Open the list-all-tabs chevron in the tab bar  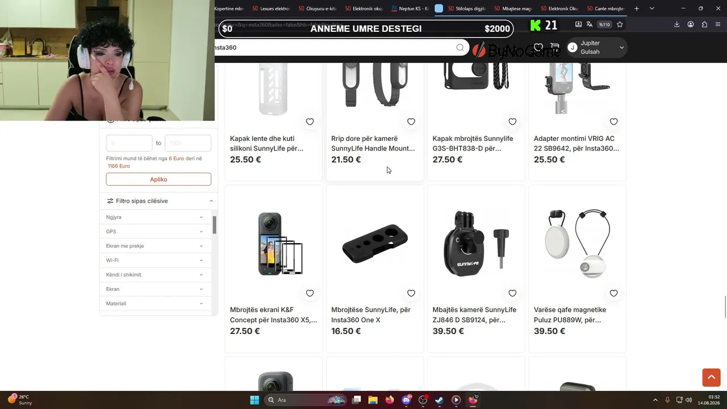coord(652,9)
